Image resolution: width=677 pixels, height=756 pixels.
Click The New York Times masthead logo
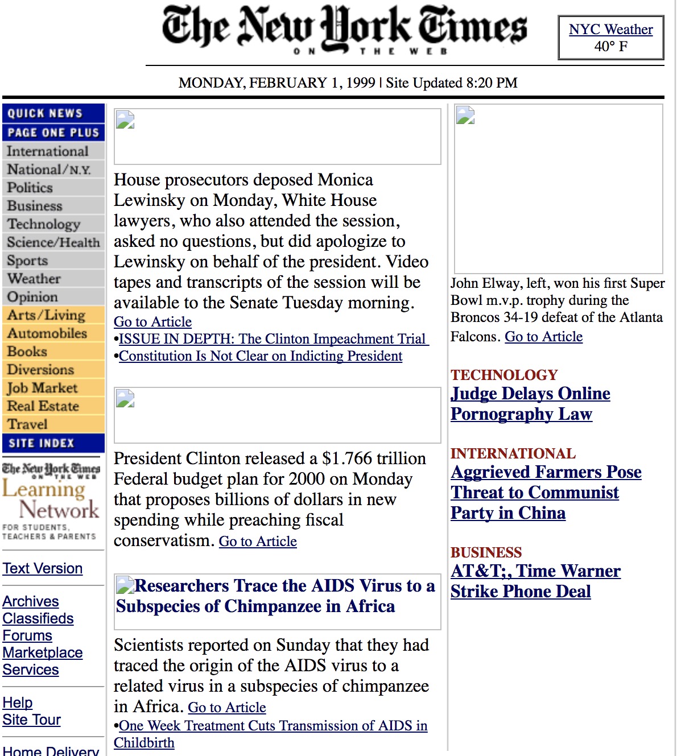coord(344,27)
